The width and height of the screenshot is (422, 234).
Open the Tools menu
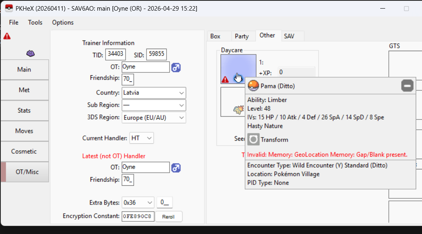(35, 22)
